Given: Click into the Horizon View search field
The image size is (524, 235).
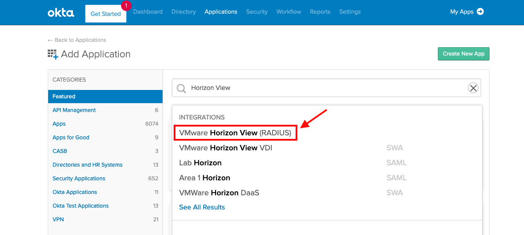Looking at the screenshot, I should [x=327, y=88].
